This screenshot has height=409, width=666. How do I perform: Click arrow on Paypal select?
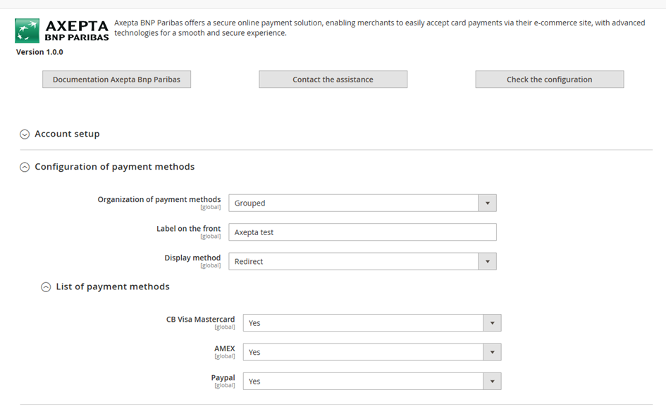[x=492, y=382]
